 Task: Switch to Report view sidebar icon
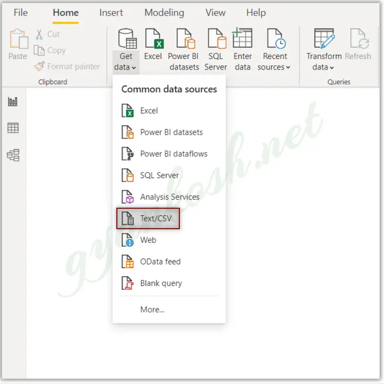(x=13, y=101)
